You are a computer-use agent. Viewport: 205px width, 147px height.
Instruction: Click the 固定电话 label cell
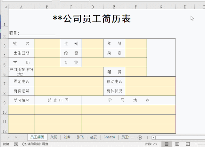point(21,81)
